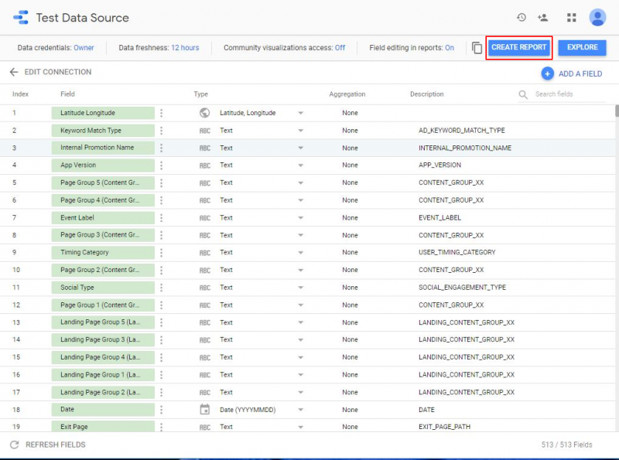Click the Create Report button

[x=518, y=47]
